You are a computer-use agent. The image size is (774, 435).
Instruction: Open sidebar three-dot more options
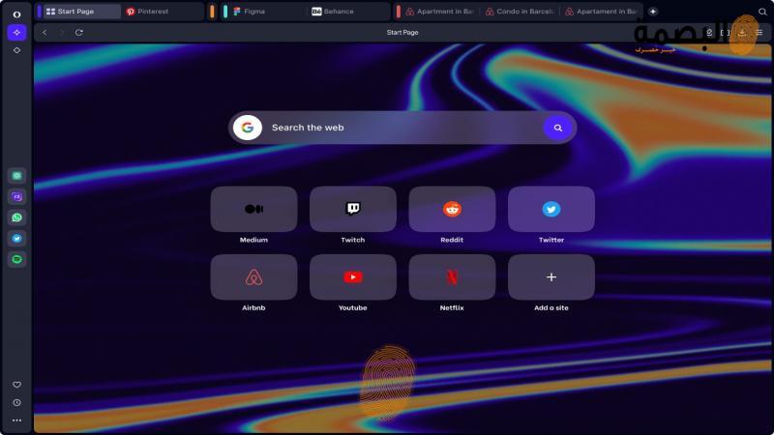16,420
